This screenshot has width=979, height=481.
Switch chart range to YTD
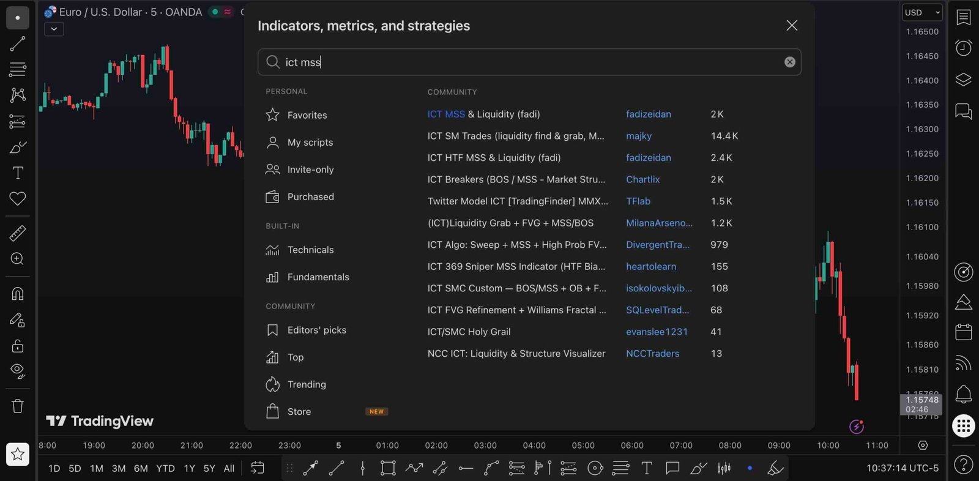pos(165,468)
